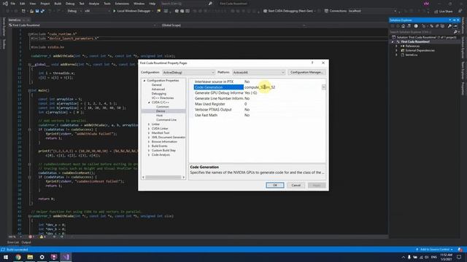Expand the Manifest Tool tree node
The image size is (467, 262).
click(x=149, y=132)
